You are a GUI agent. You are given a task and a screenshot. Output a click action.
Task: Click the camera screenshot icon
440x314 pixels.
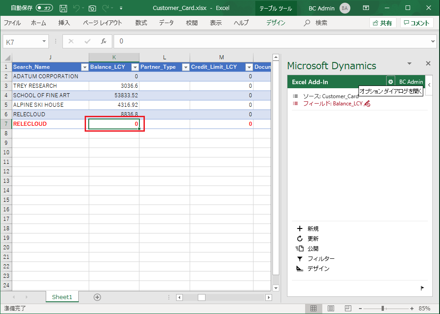point(92,9)
